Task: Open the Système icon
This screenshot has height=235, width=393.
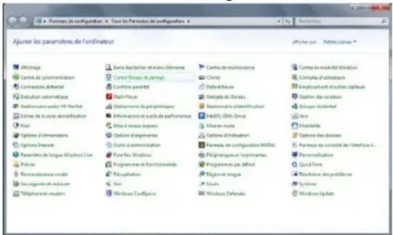Action: tap(295, 184)
